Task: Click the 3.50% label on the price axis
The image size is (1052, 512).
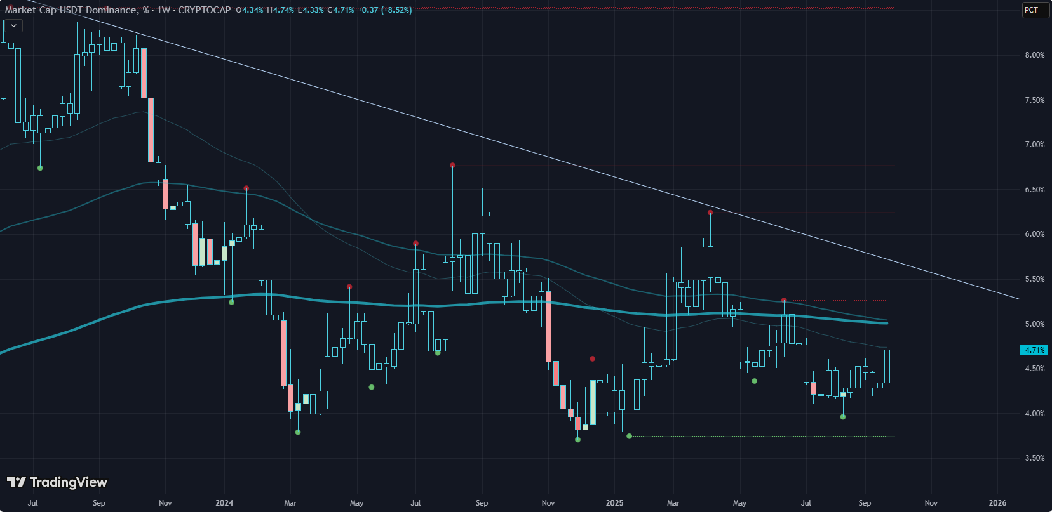Action: (x=1034, y=458)
